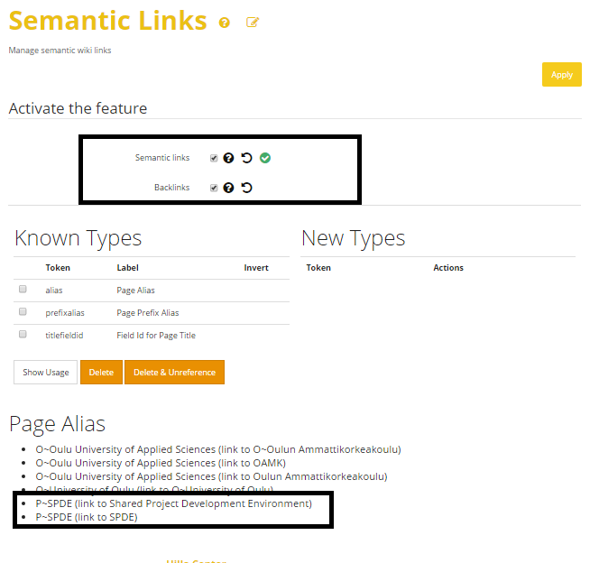Open help icon for Backlinks setting
Image resolution: width=599 pixels, height=563 pixels.
click(x=228, y=188)
